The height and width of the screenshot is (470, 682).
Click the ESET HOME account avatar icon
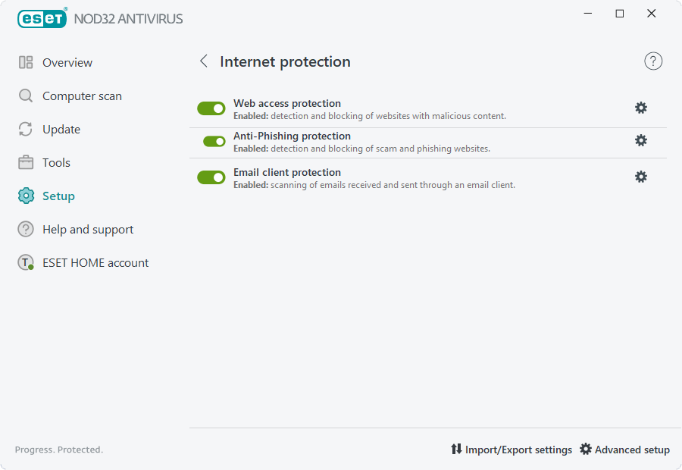(26, 262)
